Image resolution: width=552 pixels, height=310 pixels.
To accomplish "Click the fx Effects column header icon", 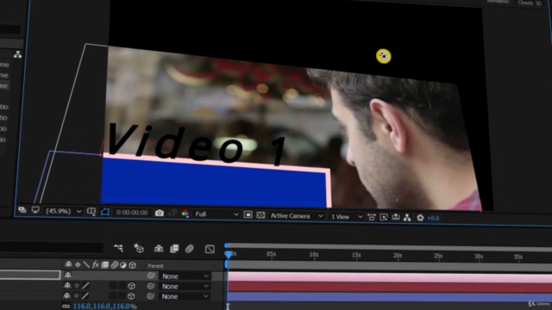I will [96, 264].
